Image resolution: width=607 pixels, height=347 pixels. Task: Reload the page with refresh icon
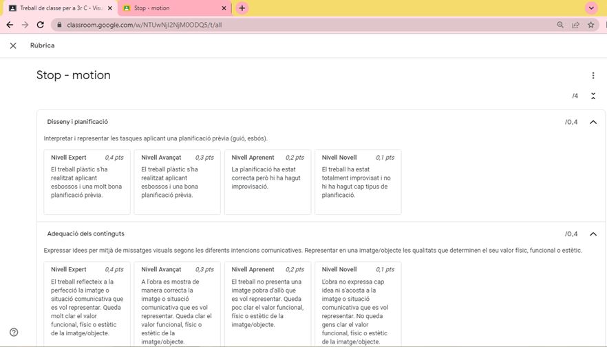[41, 25]
